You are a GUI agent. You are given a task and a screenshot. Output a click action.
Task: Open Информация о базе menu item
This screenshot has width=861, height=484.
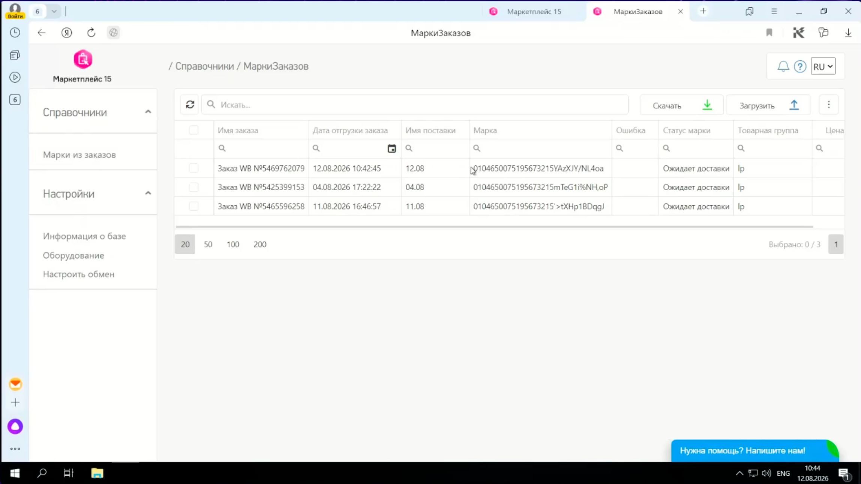click(84, 236)
